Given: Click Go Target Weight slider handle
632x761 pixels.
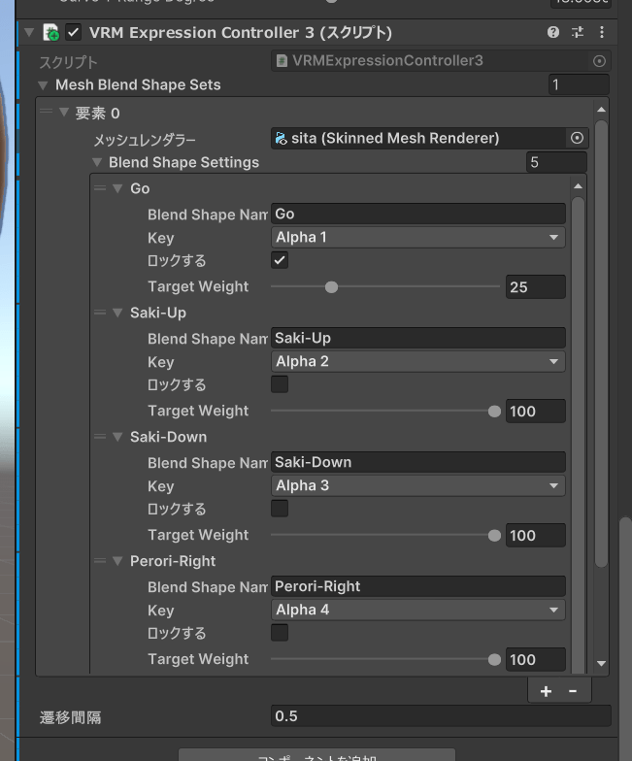Looking at the screenshot, I should (332, 287).
